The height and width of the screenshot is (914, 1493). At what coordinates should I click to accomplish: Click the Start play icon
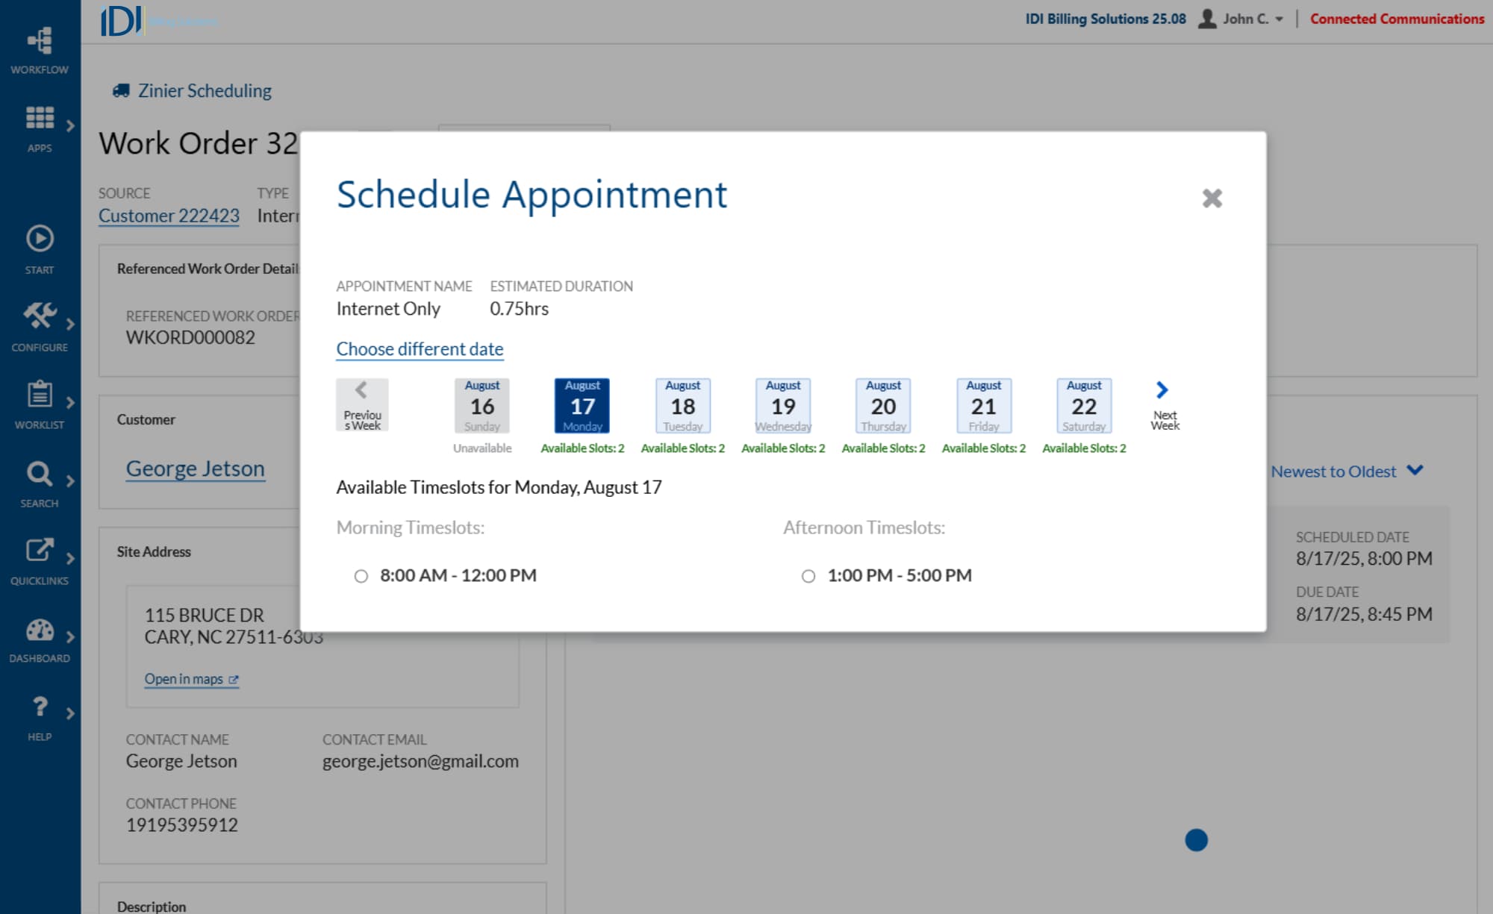(x=40, y=240)
